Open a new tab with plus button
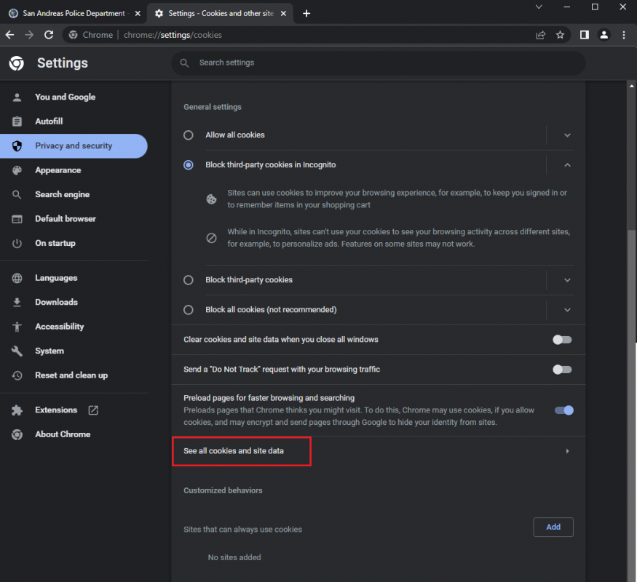The height and width of the screenshot is (582, 637). point(306,13)
